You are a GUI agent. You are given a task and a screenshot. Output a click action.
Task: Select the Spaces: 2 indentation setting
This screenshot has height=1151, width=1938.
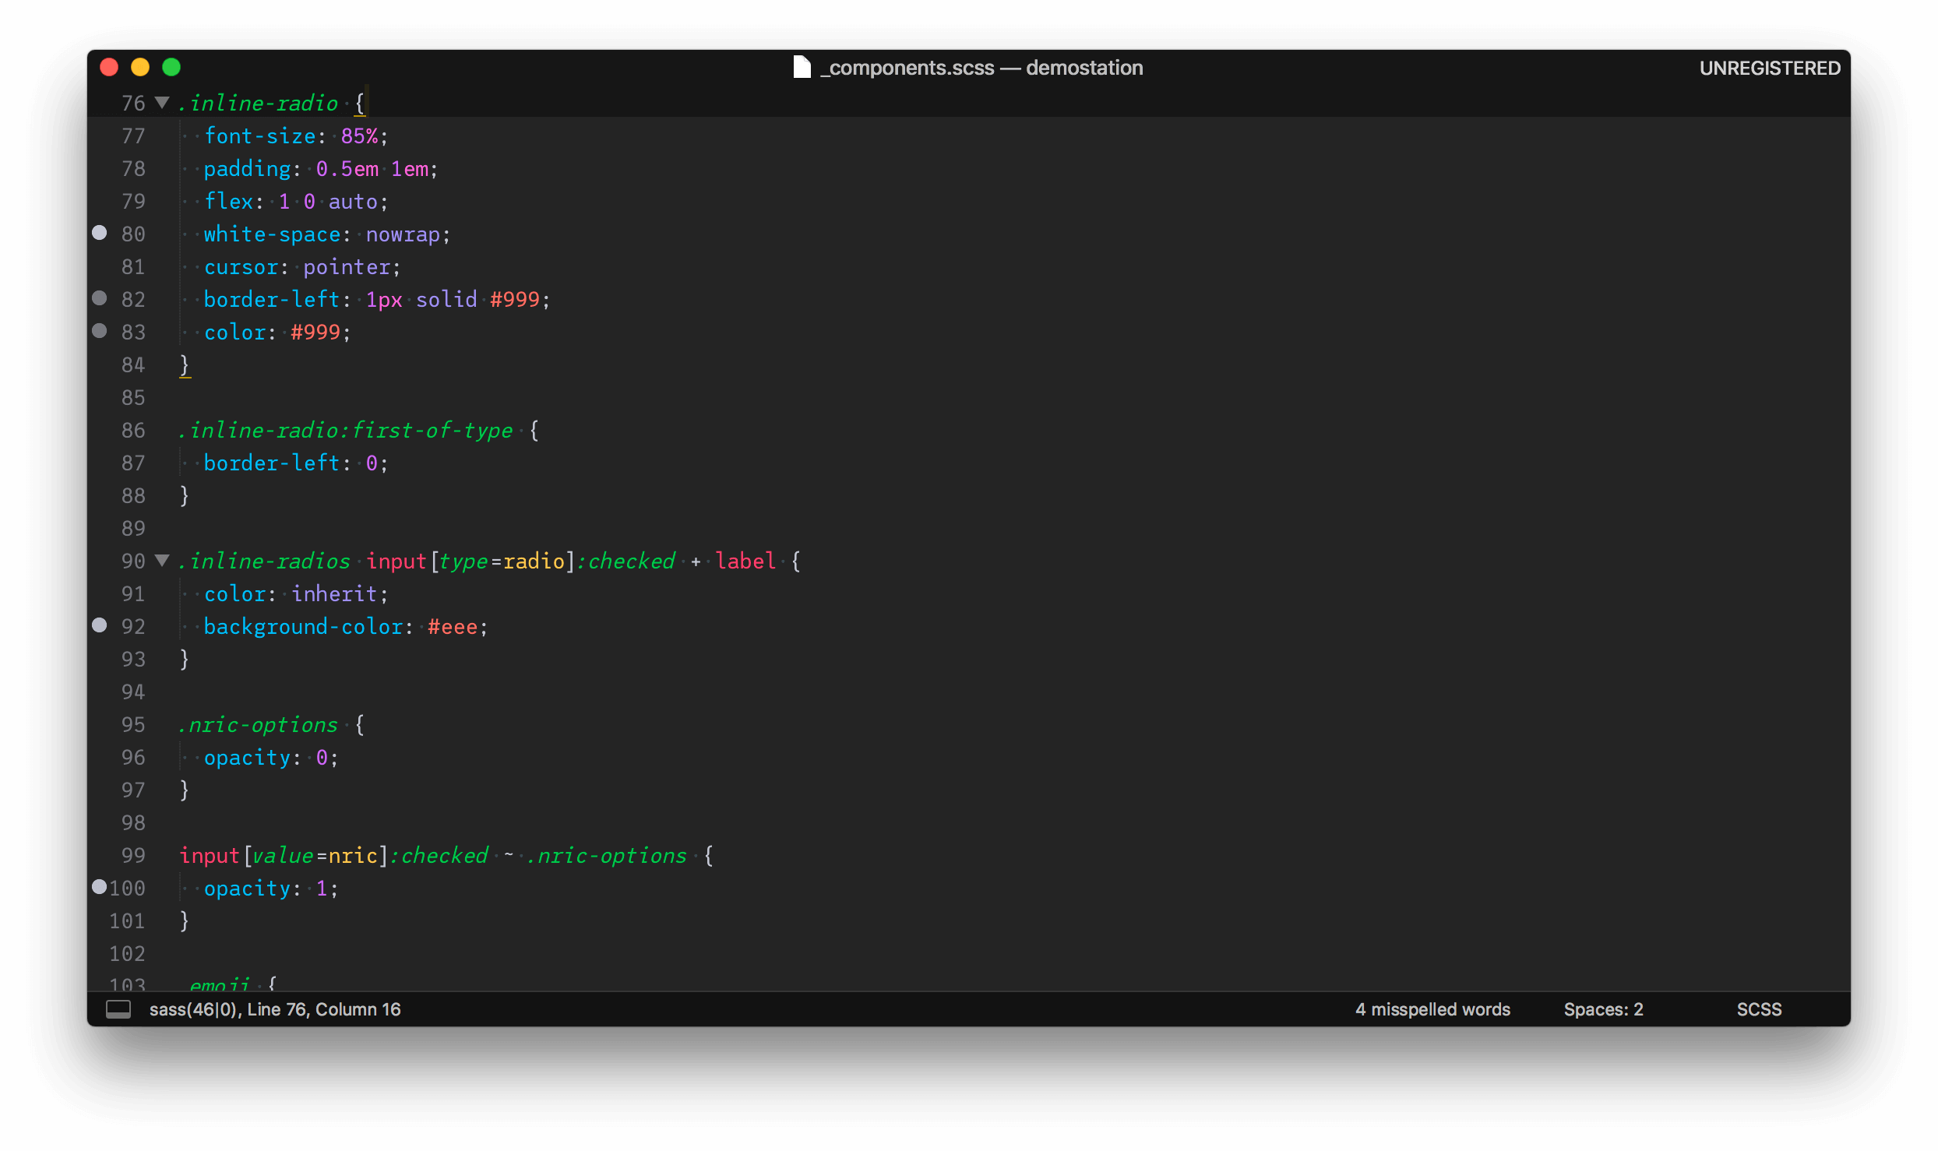[1604, 1010]
